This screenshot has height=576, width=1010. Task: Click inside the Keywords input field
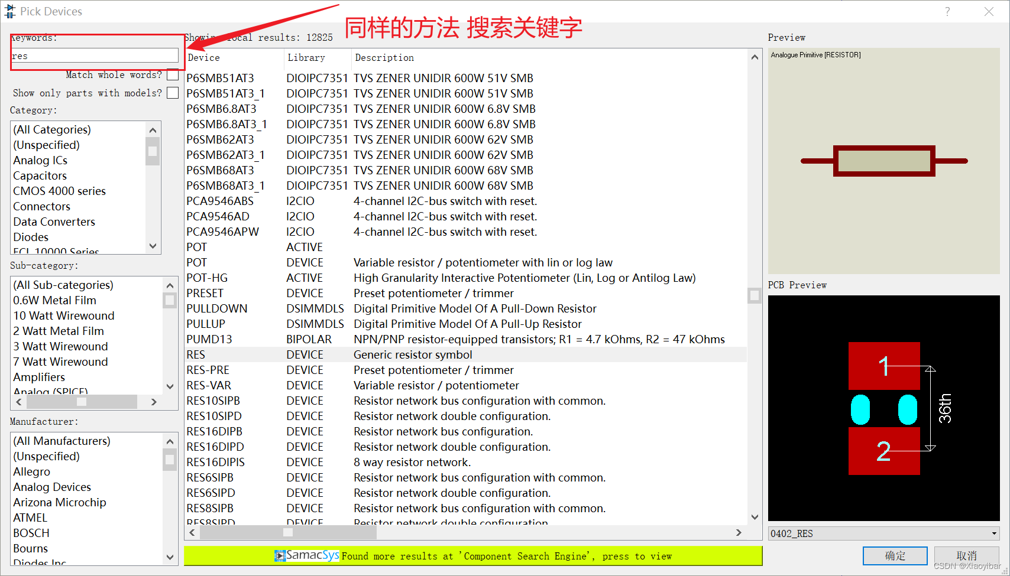[x=95, y=55]
